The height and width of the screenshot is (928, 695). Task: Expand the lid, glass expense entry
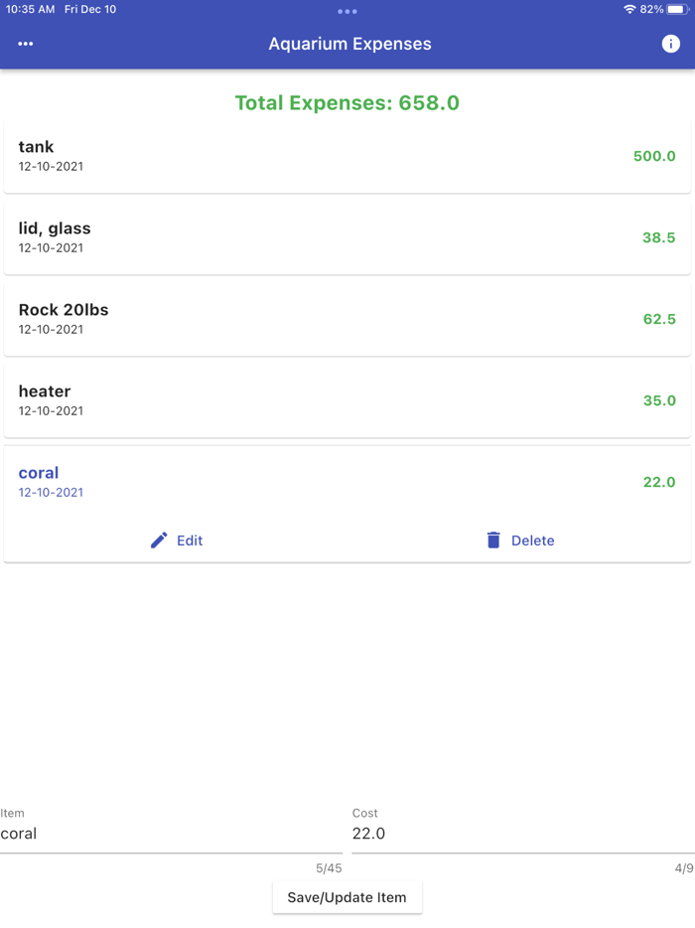[347, 237]
